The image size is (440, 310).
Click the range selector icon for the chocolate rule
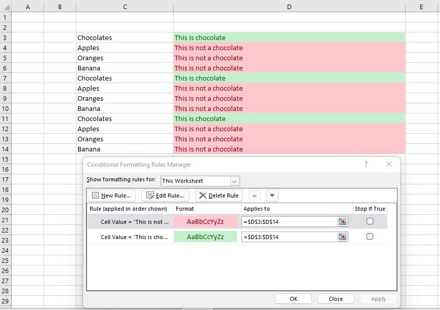click(x=343, y=237)
